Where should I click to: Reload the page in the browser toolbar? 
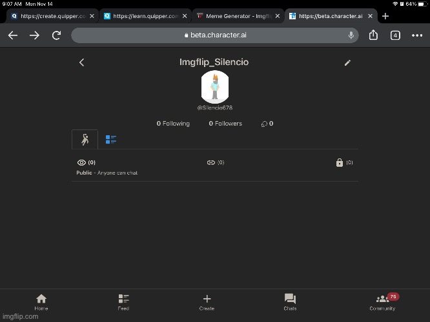[57, 35]
